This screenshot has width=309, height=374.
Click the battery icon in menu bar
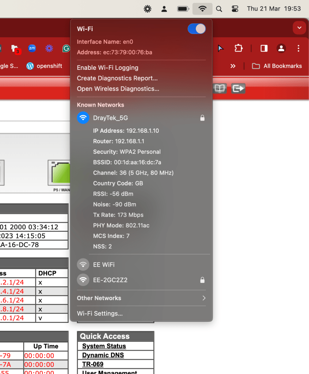183,9
